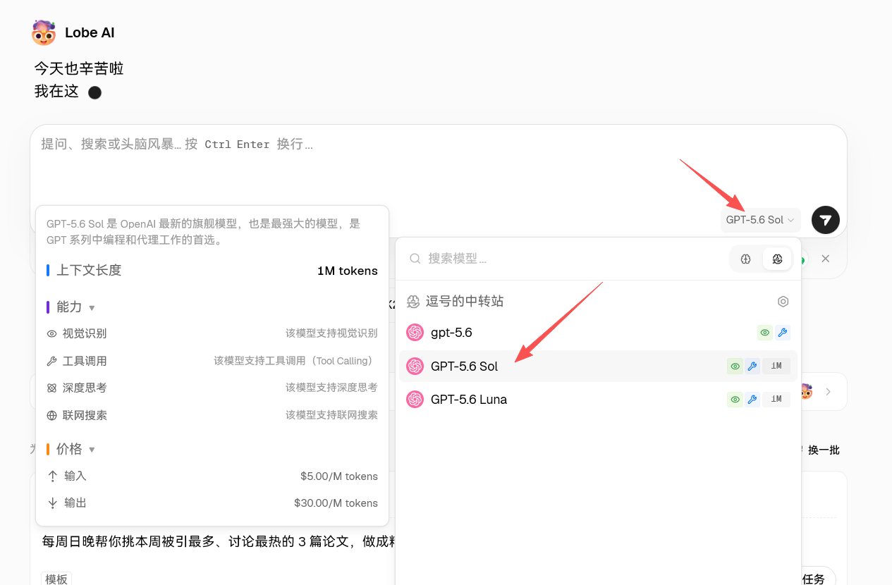Click OpenAI logo beside gpt-5.6

coord(415,333)
